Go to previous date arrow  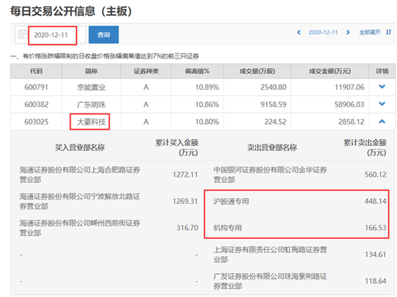[299, 33]
